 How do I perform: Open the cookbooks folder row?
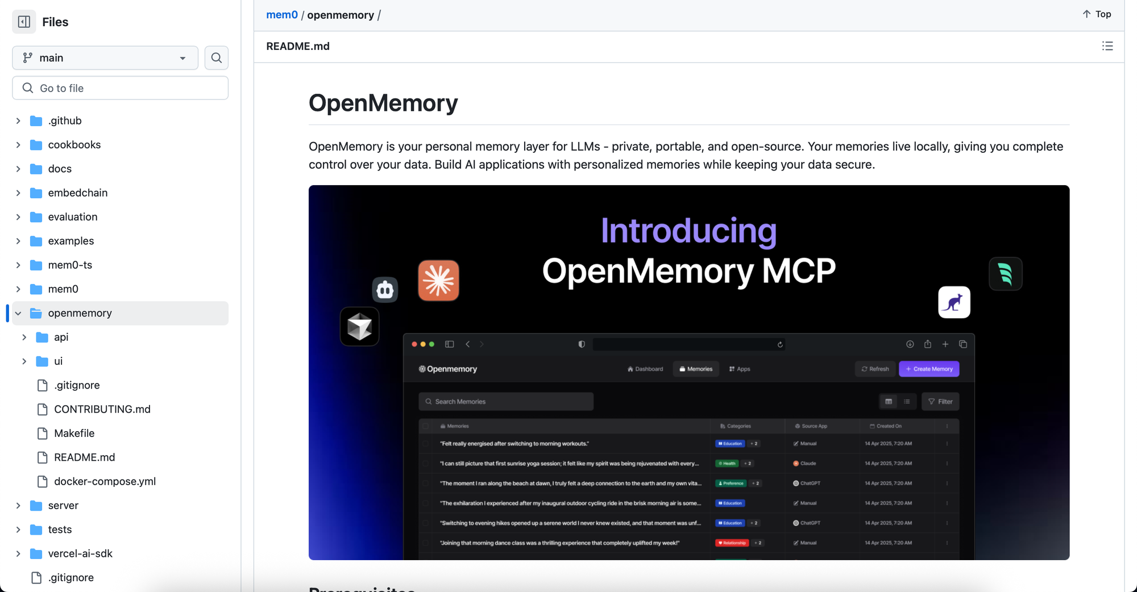click(120, 145)
